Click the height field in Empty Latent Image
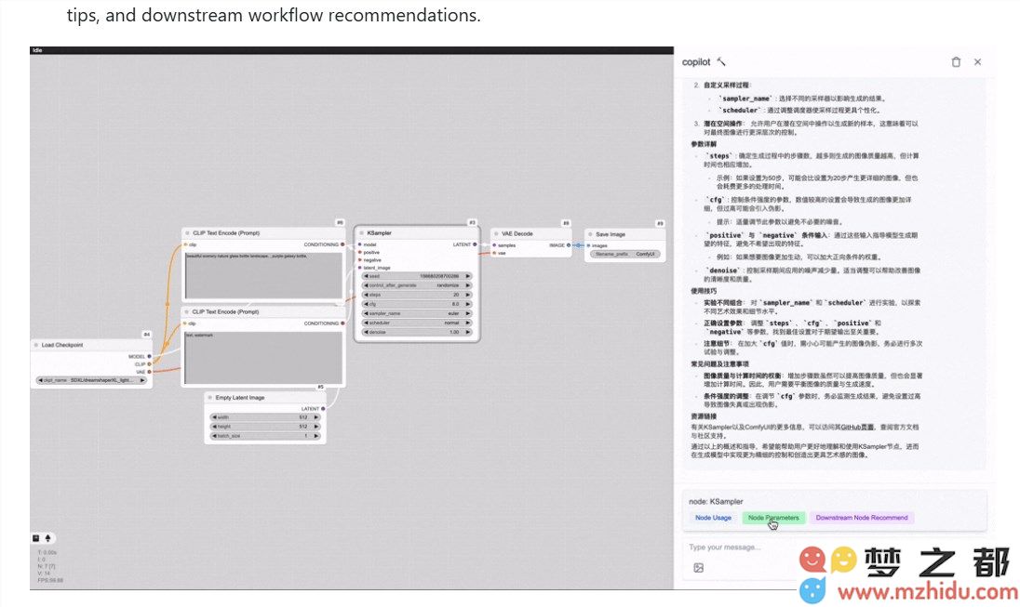This screenshot has width=1020, height=607. [x=265, y=427]
